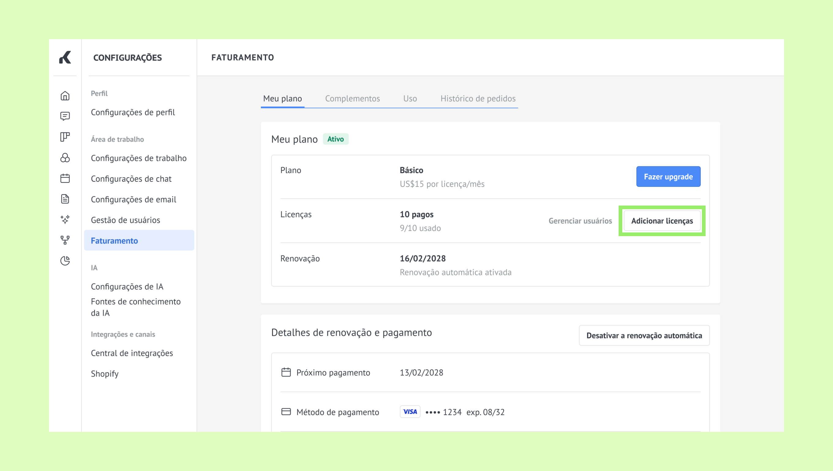Screen dimensions: 833x471
Task: Switch to the Complementos tab
Action: click(x=352, y=98)
